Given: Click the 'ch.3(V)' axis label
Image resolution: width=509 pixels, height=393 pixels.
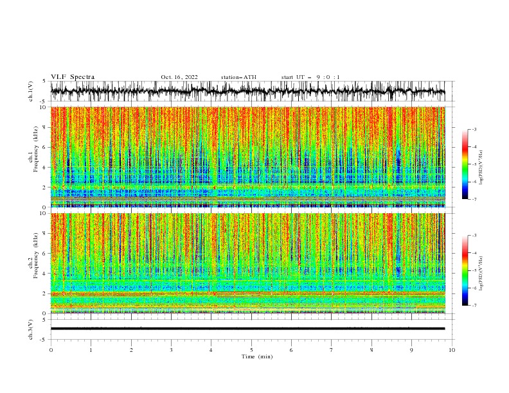Looking at the screenshot, I should (31, 329).
